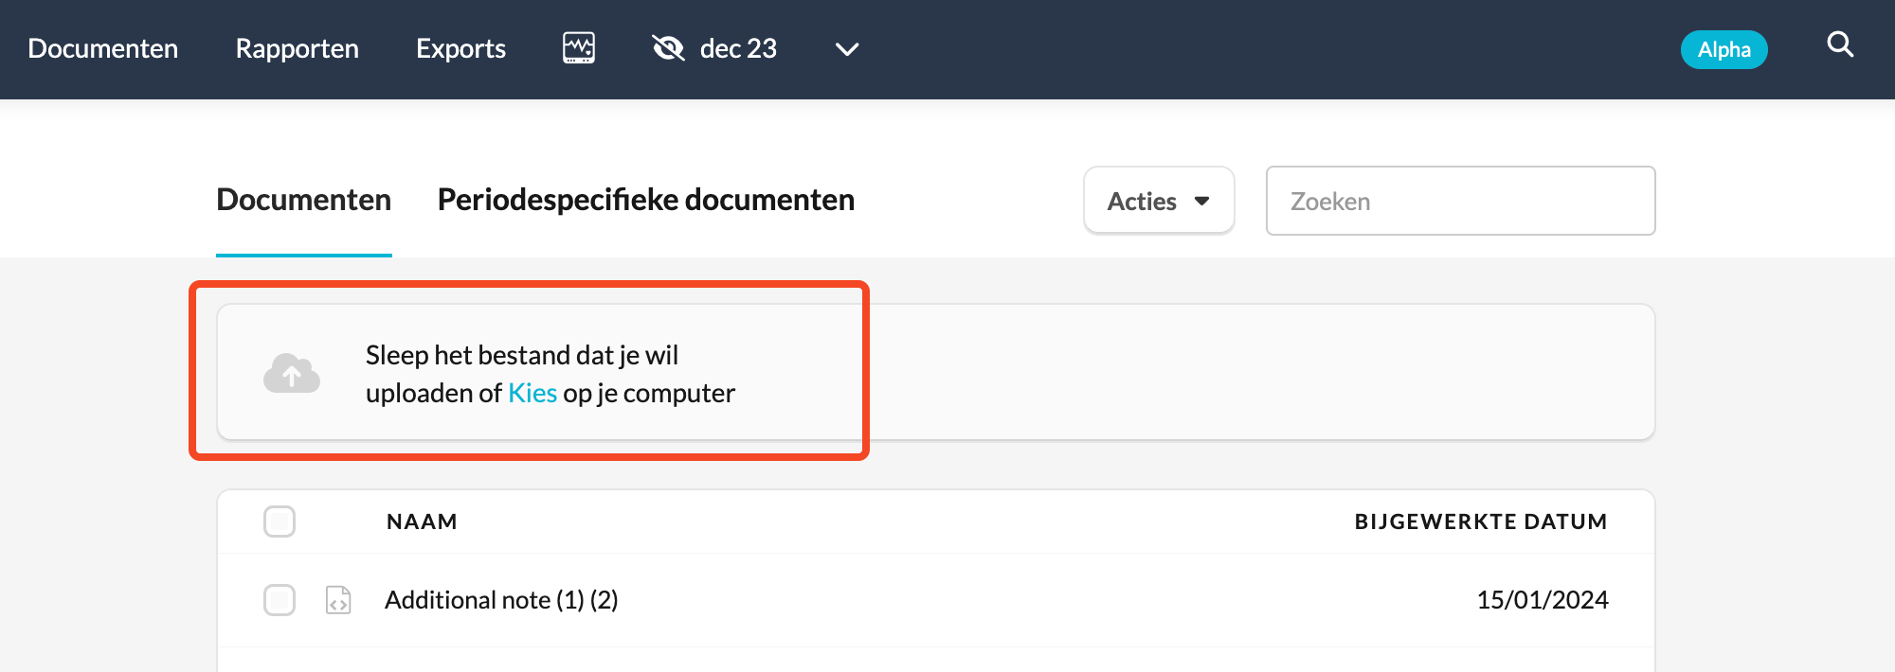The width and height of the screenshot is (1895, 672).
Task: Open the Acties dropdown
Action: coord(1159,201)
